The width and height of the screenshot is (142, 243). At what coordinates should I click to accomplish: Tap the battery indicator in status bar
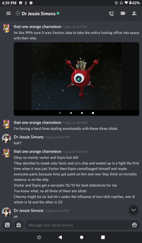[130, 3]
